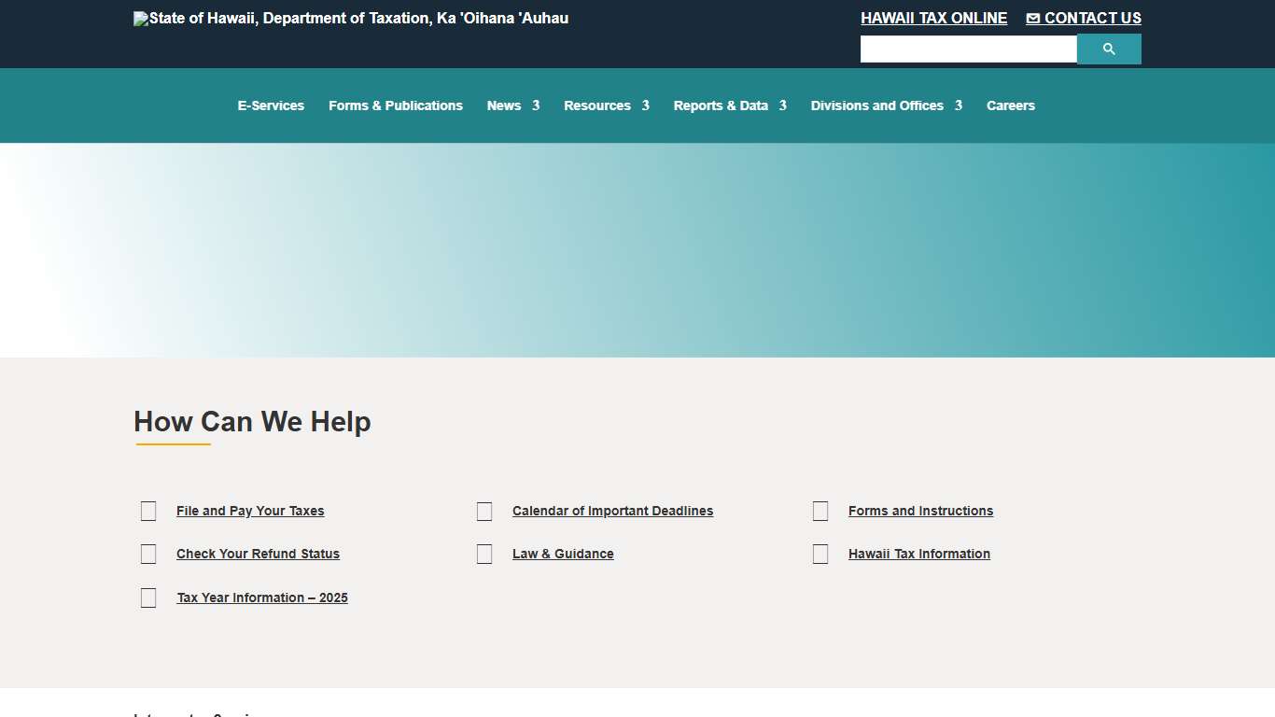
Task: Open the HAWAII TAX ONLINE link
Action: pyautogui.click(x=933, y=18)
